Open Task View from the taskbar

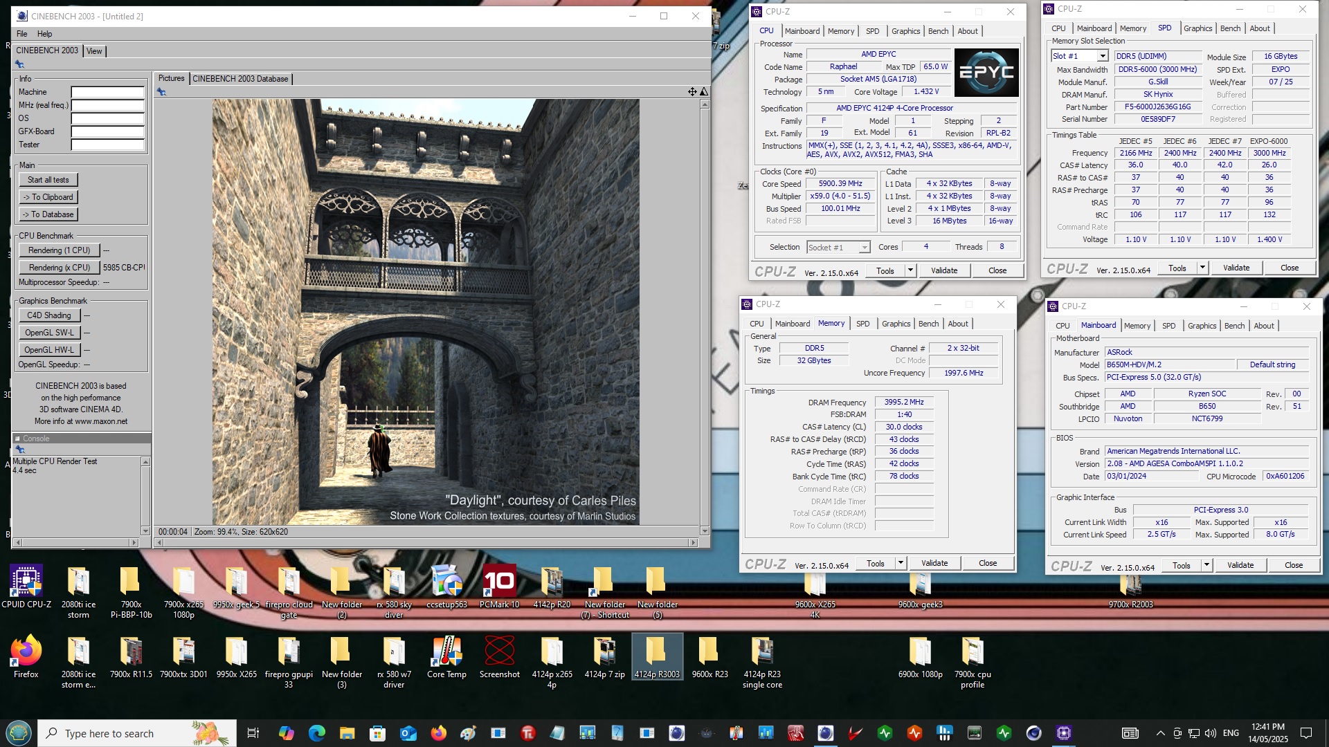point(253,733)
